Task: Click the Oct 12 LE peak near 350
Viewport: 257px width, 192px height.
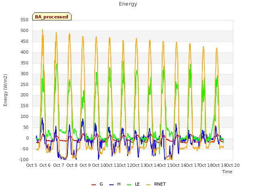Action: tap(123, 62)
